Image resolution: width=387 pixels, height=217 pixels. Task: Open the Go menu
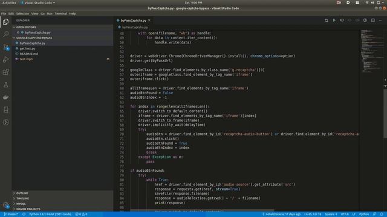43,14
